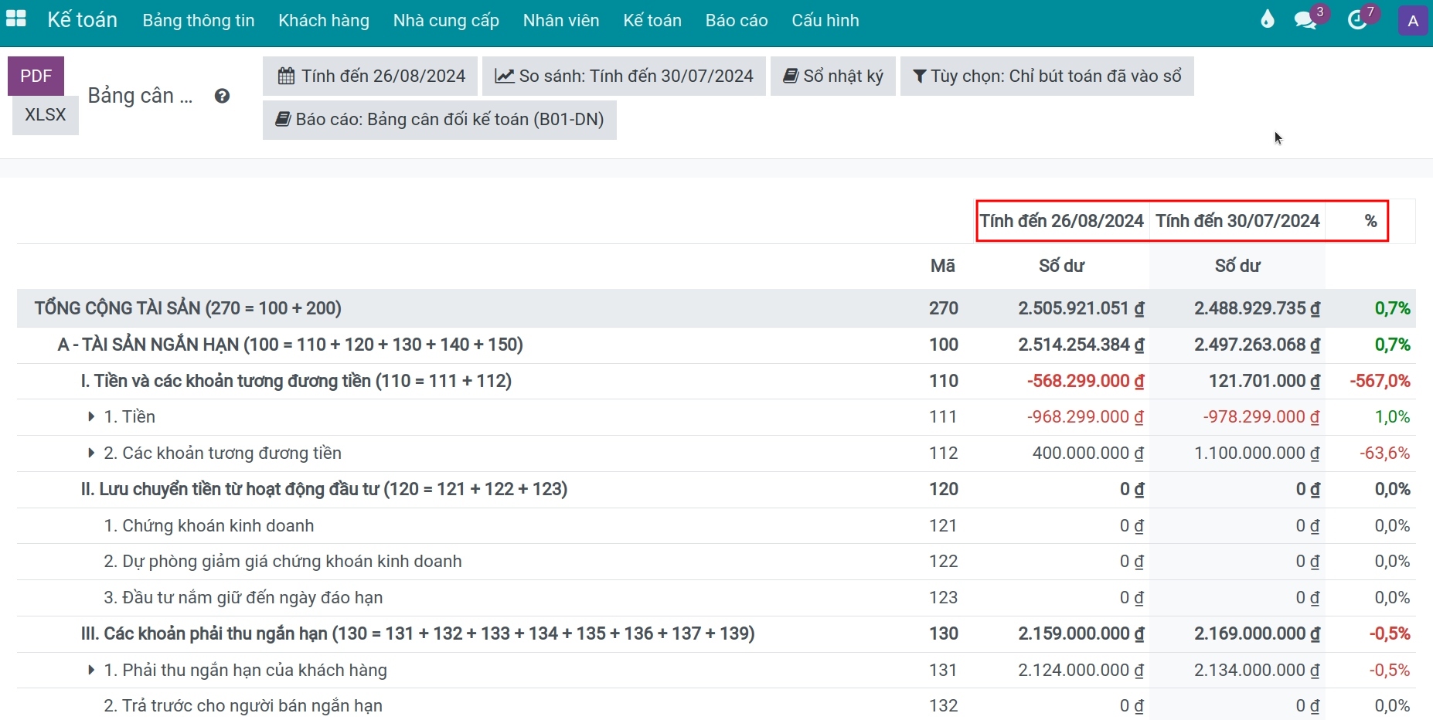
Task: Open the activities clock icon
Action: [1357, 20]
